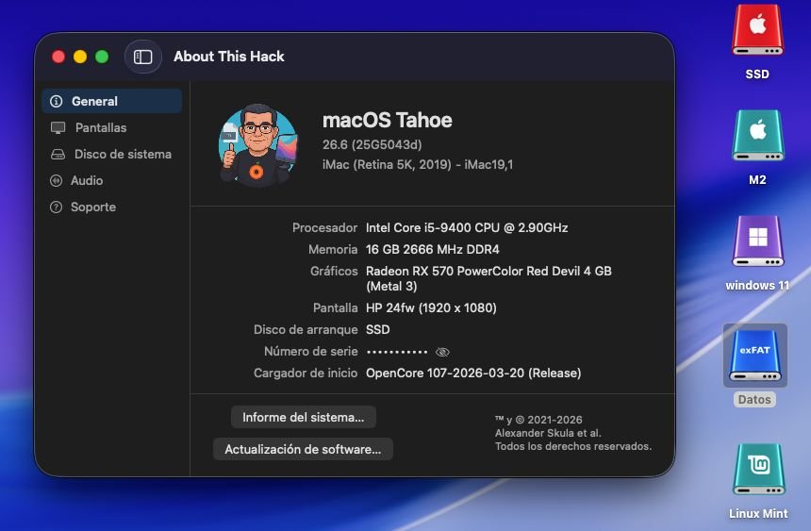The height and width of the screenshot is (531, 811).
Task: Click the Informe del sistema button
Action: (303, 417)
